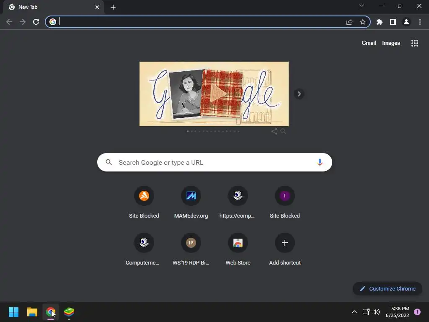Play the Google Doodle video
The height and width of the screenshot is (322, 429).
coord(218,94)
